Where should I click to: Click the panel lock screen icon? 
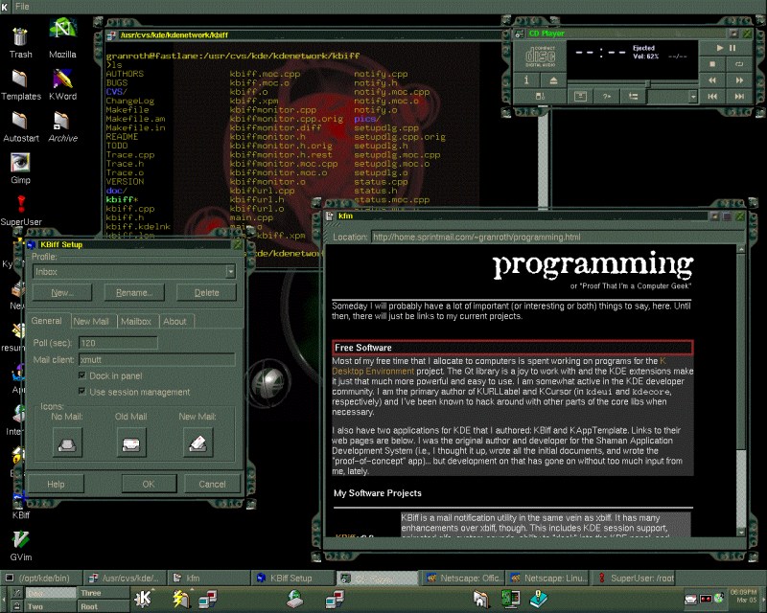[x=16, y=606]
